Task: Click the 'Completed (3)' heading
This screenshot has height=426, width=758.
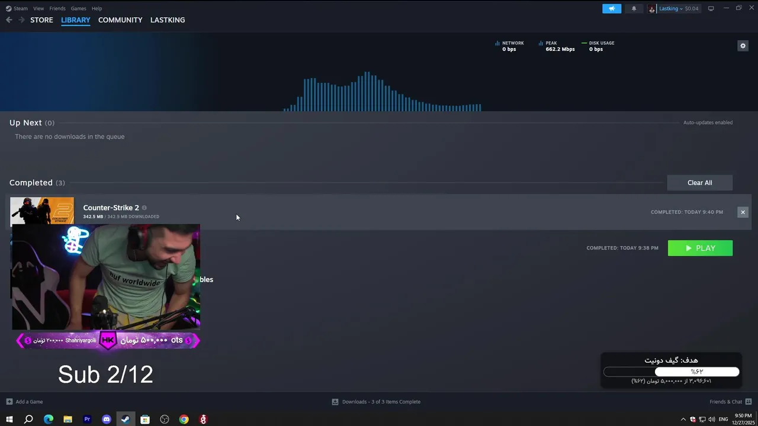Action: [x=37, y=183]
